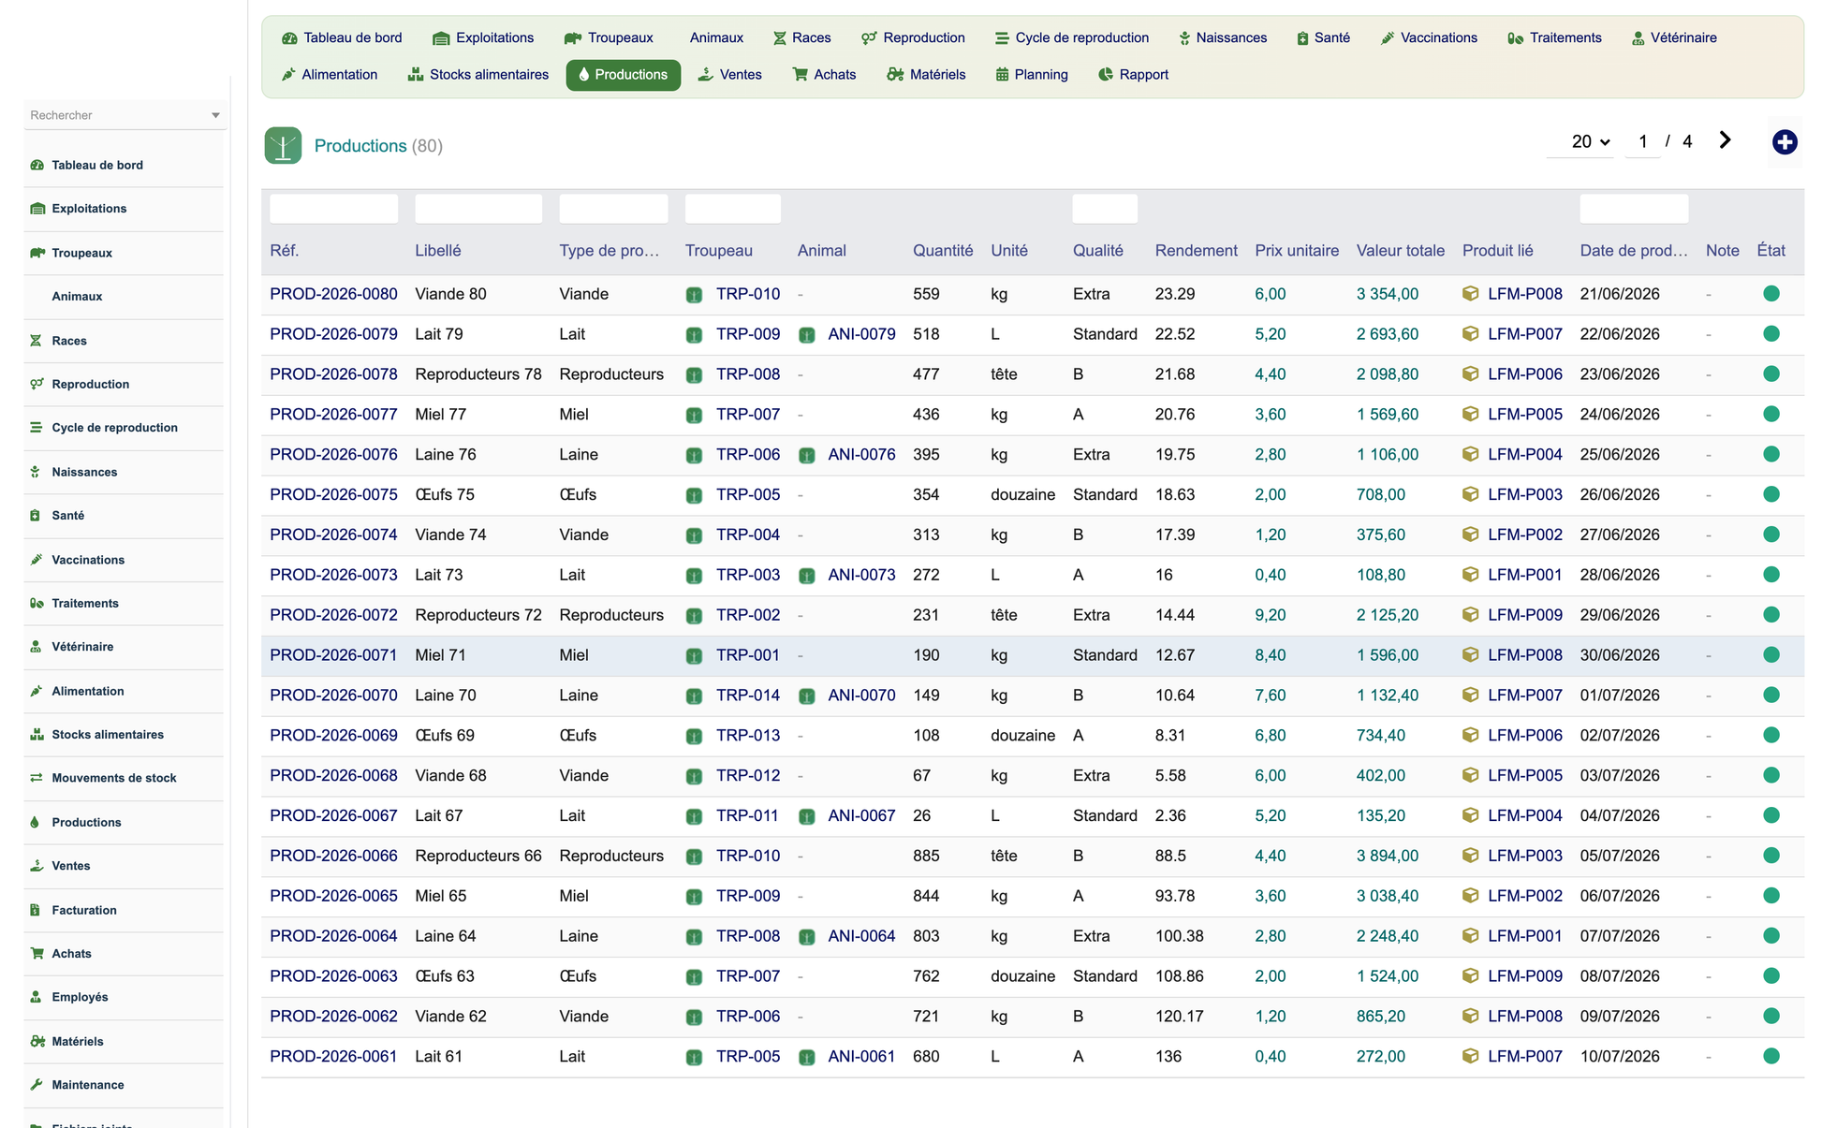The image size is (1822, 1128).
Task: Open the Troupeaux tab in top menu
Action: [x=609, y=38]
